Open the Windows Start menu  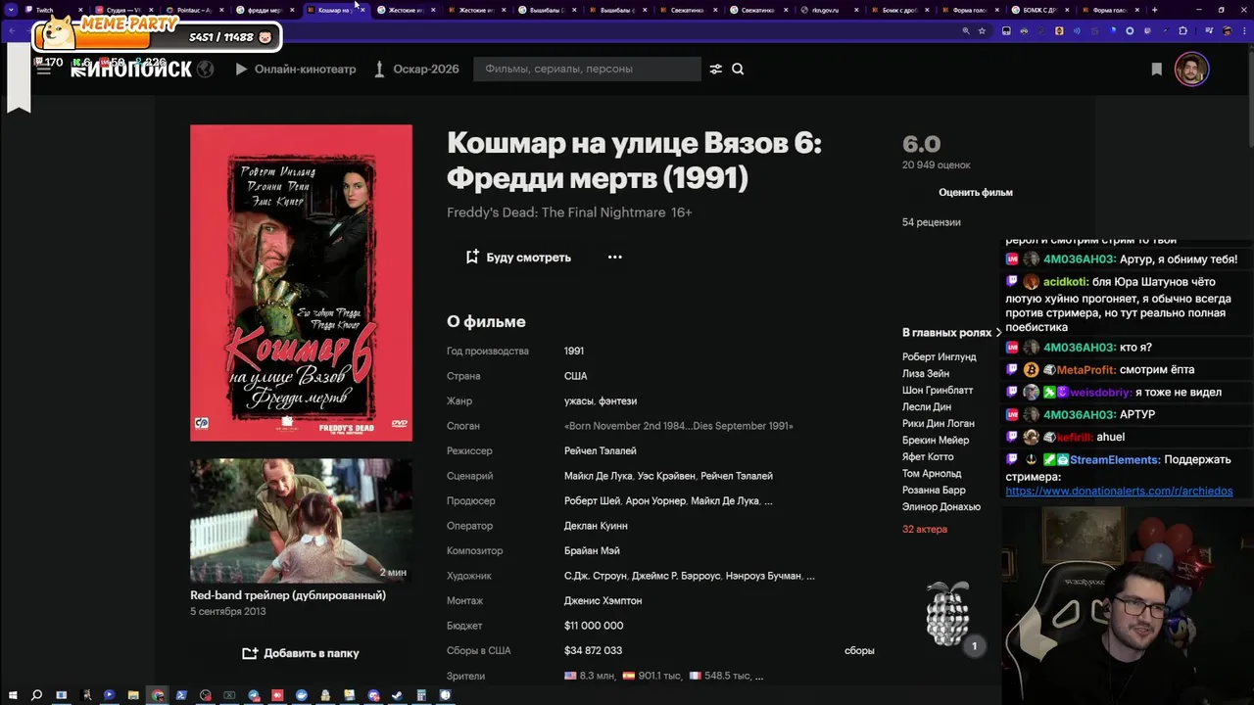pos(13,695)
